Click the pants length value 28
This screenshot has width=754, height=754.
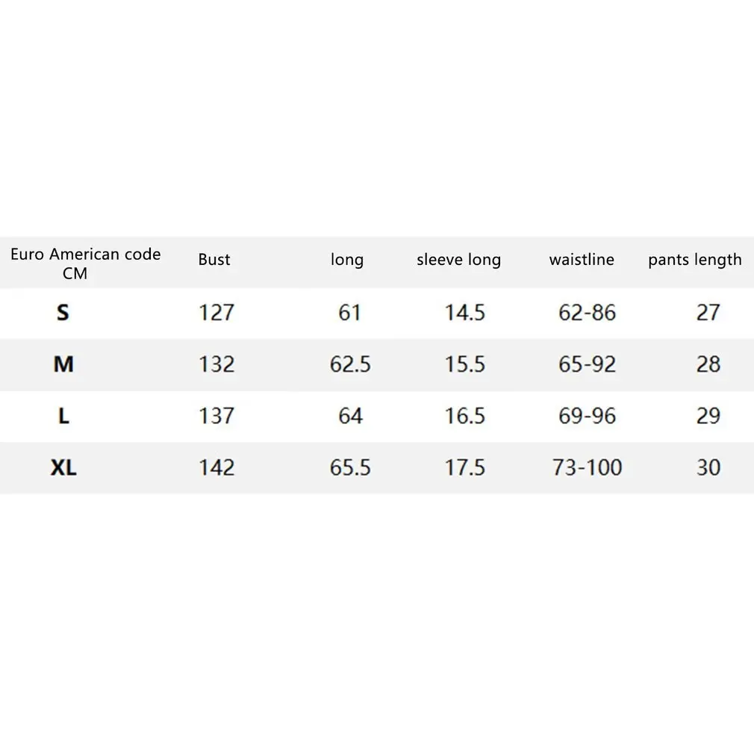708,364
